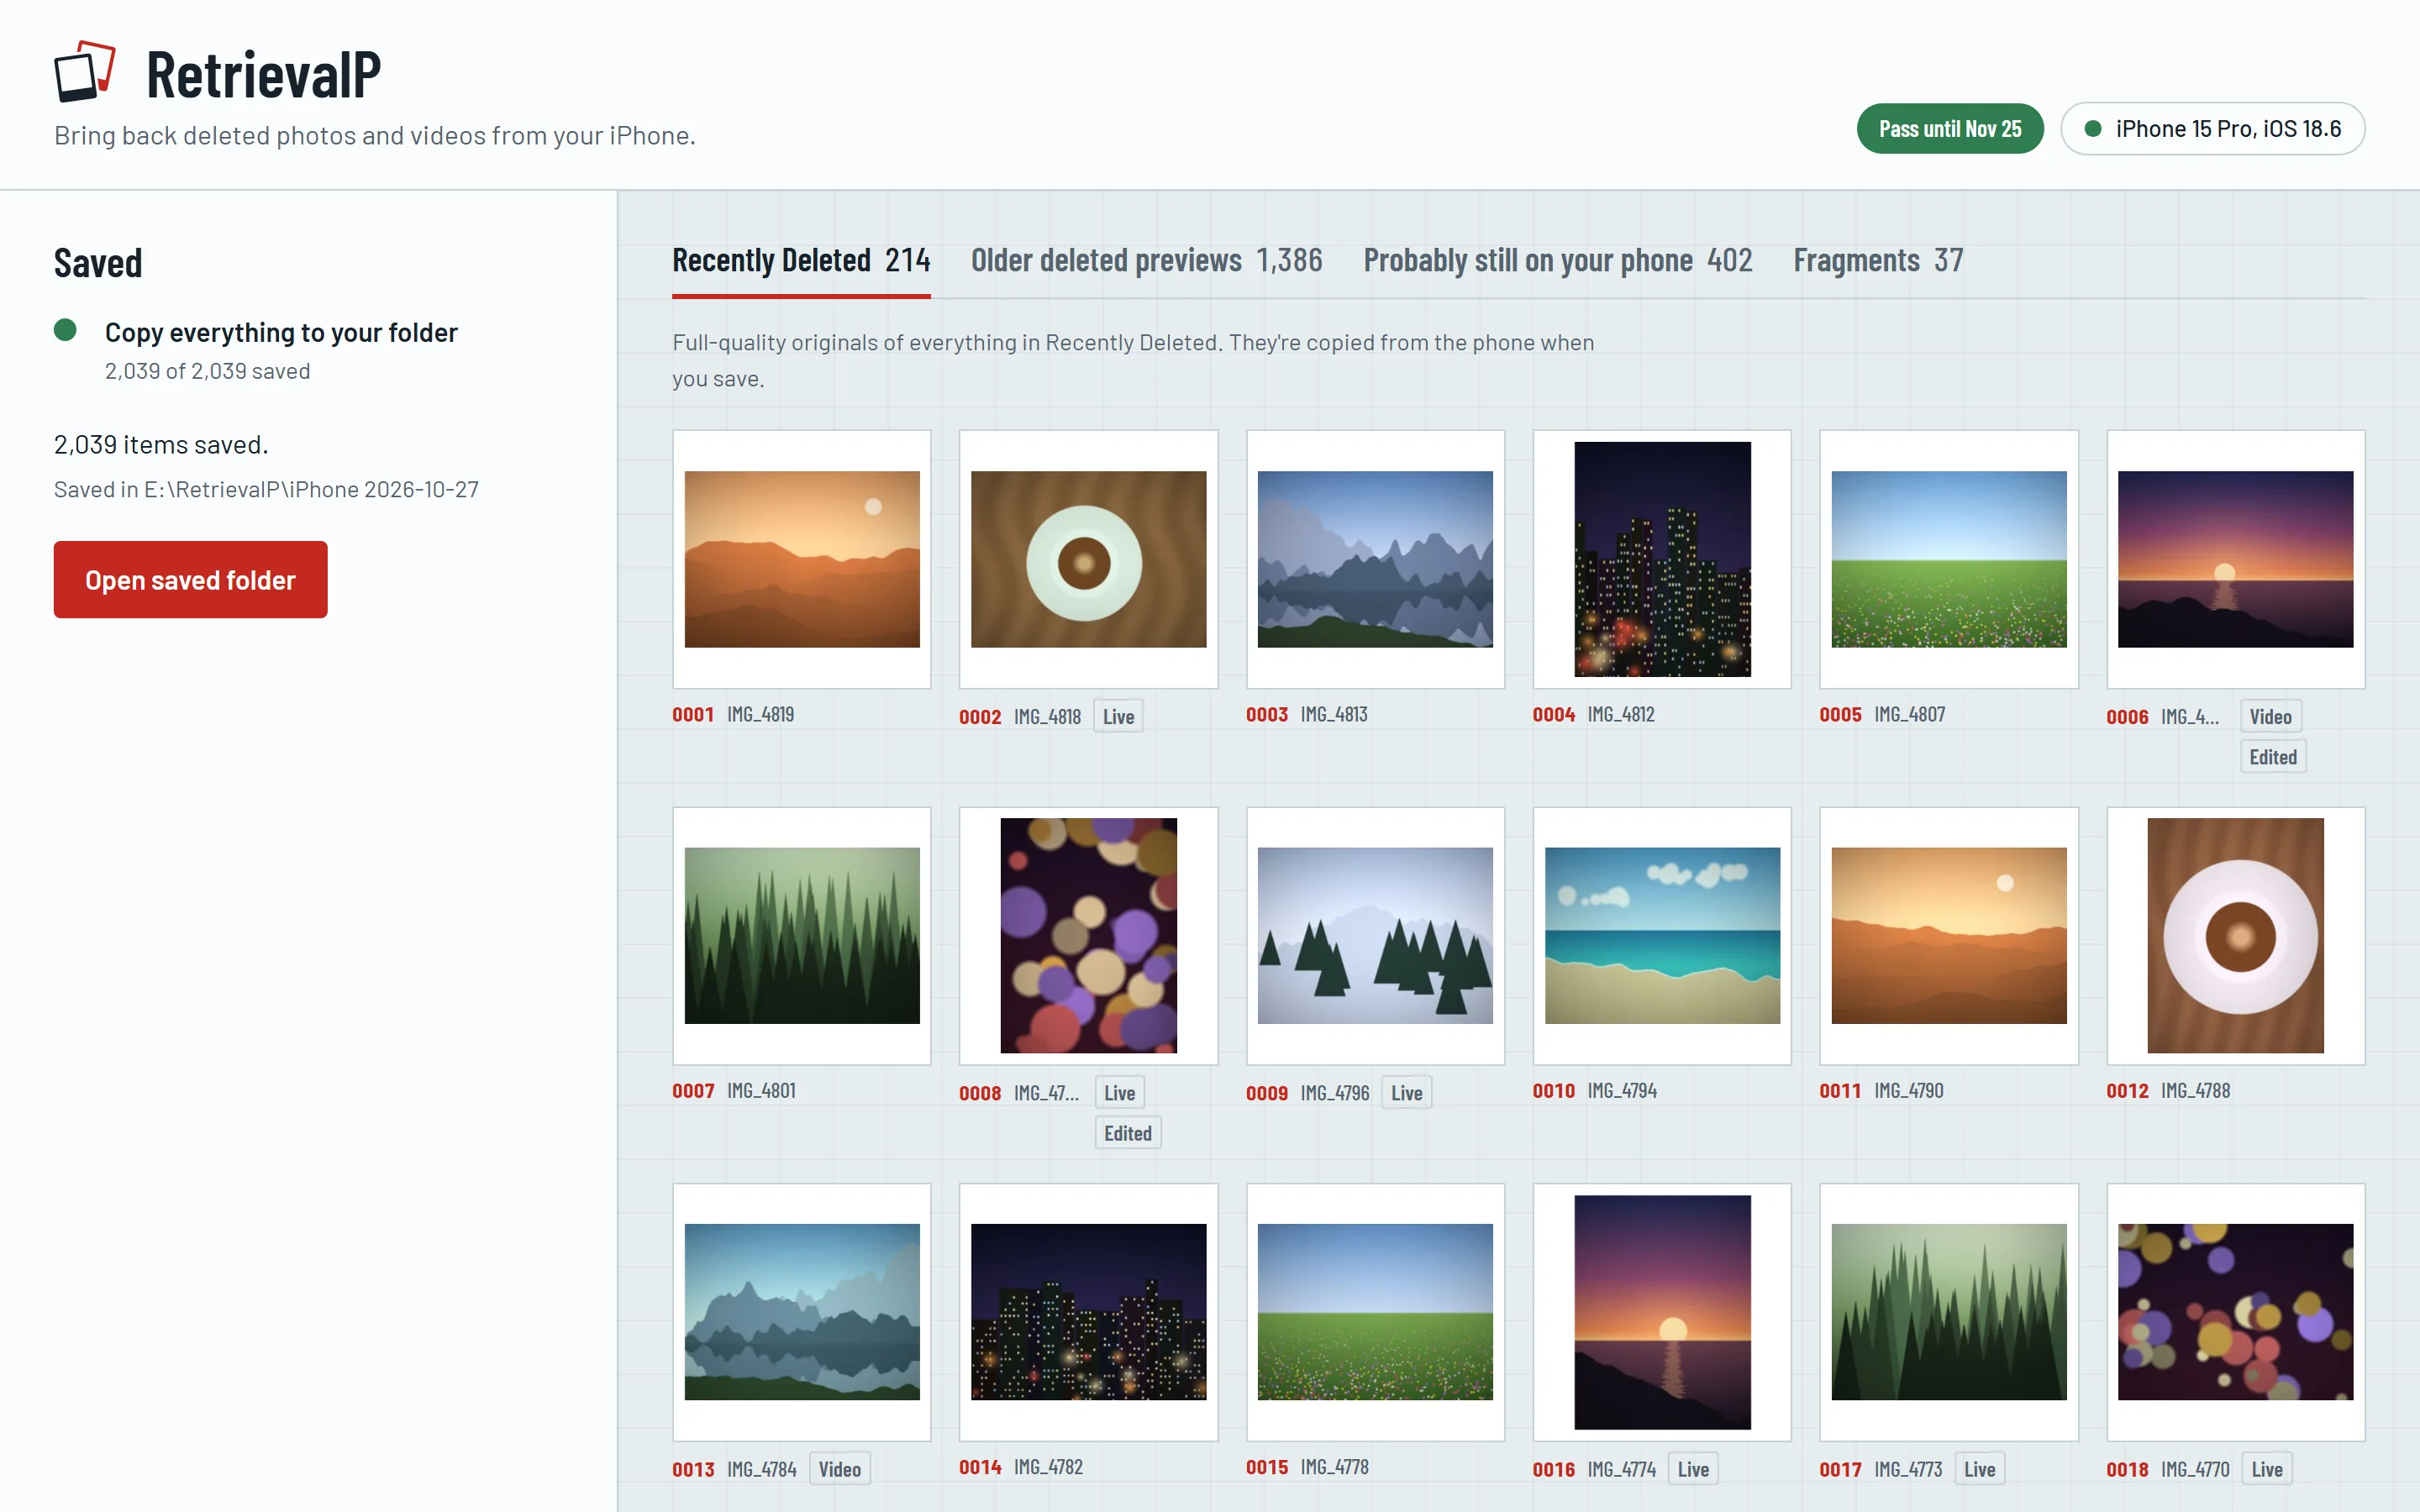Viewport: 2420px width, 1512px height.
Task: Click the RetrievalP logo icon
Action: pos(85,72)
